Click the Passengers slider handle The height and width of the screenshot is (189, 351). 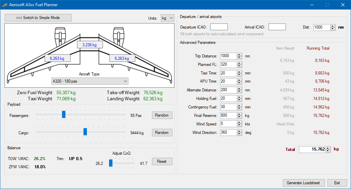[x=64, y=114]
